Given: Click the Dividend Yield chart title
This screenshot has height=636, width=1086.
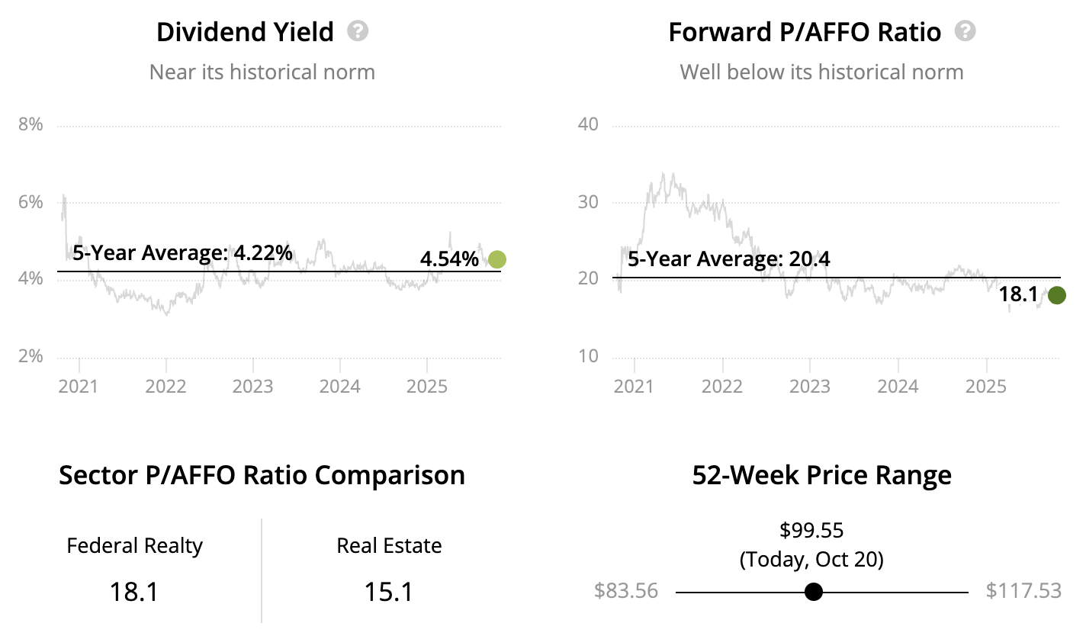Looking at the screenshot, I should [245, 32].
